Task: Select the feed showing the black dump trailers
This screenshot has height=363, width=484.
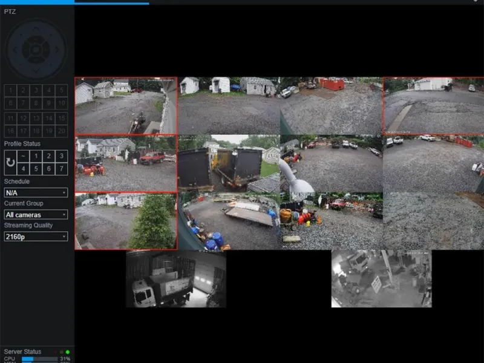Action: [229, 163]
